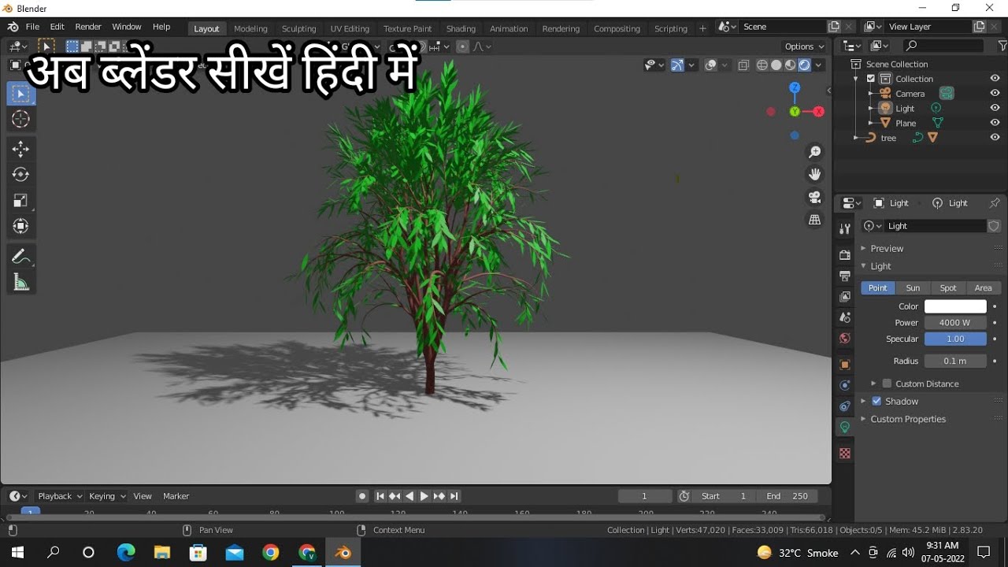The height and width of the screenshot is (567, 1008).
Task: Toggle camera view icon in viewport
Action: pos(815,197)
